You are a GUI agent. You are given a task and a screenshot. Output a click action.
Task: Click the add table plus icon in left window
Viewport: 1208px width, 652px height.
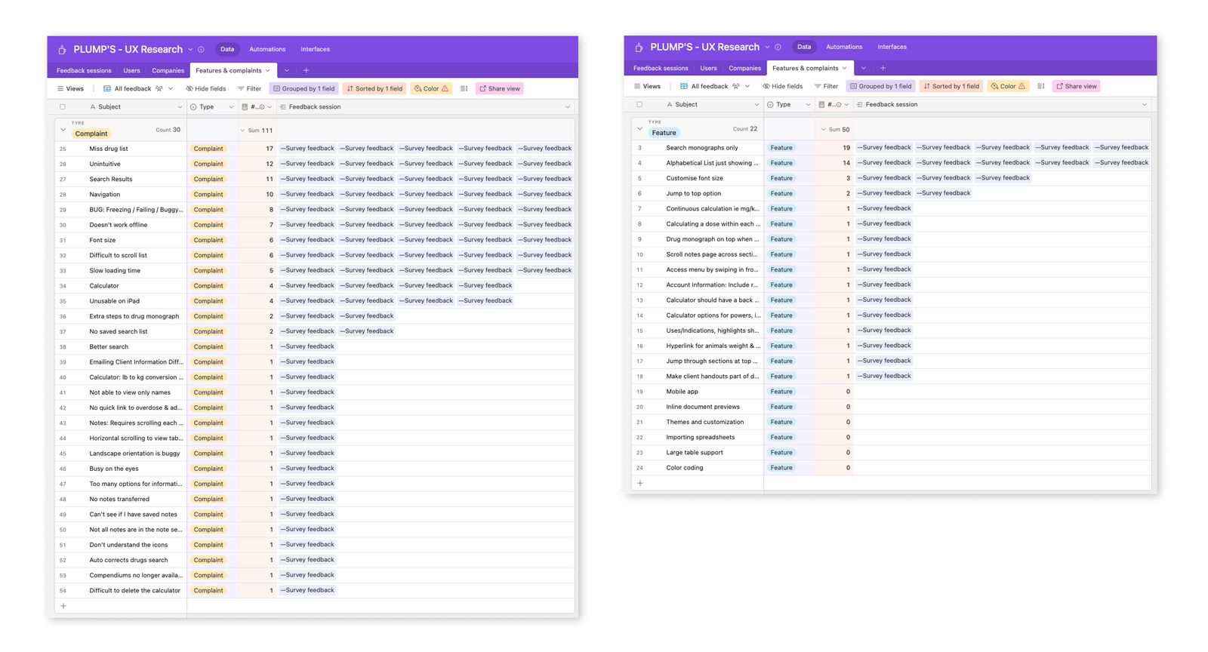(306, 70)
